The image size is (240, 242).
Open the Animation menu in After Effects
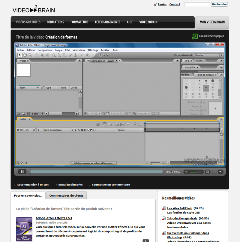click(79, 50)
